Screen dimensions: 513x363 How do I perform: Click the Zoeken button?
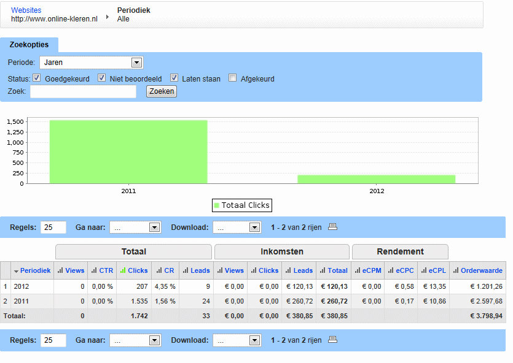(x=162, y=91)
